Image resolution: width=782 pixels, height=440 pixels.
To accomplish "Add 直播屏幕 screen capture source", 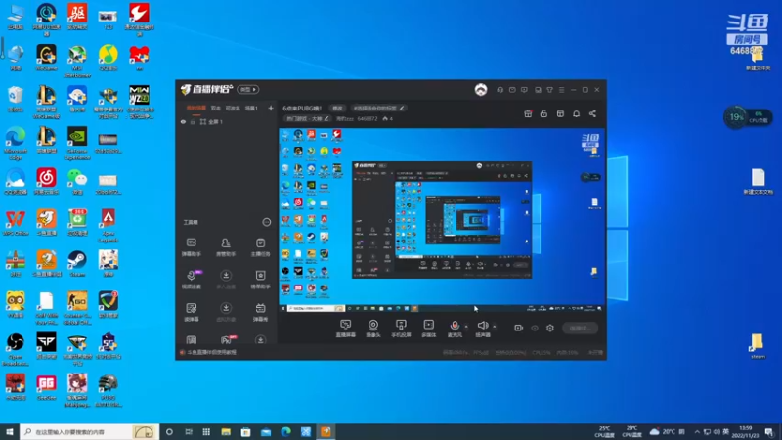I will click(x=346, y=329).
